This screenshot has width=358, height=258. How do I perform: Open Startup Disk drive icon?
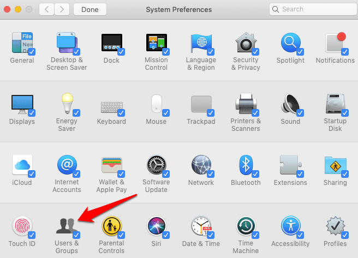pos(336,104)
